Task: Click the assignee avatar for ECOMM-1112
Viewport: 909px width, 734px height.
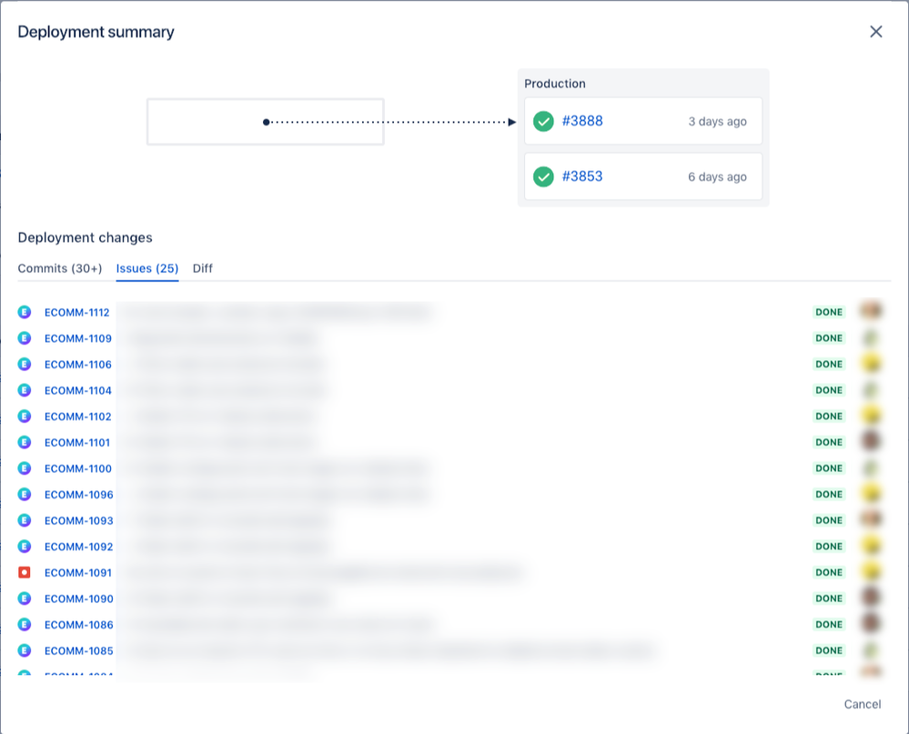Action: tap(871, 311)
